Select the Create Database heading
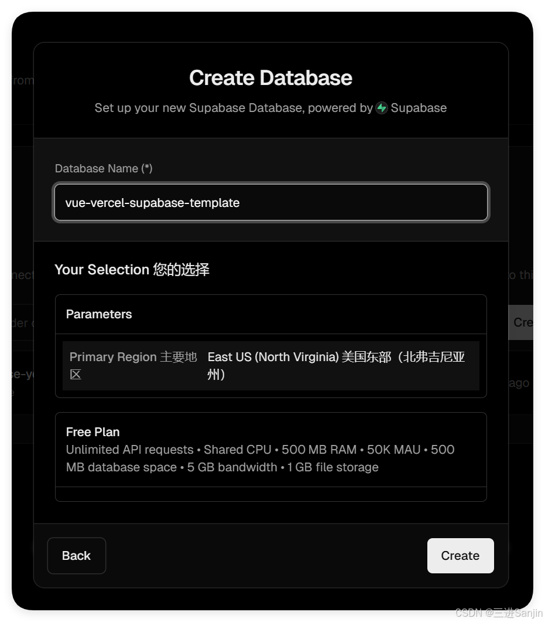 point(270,77)
